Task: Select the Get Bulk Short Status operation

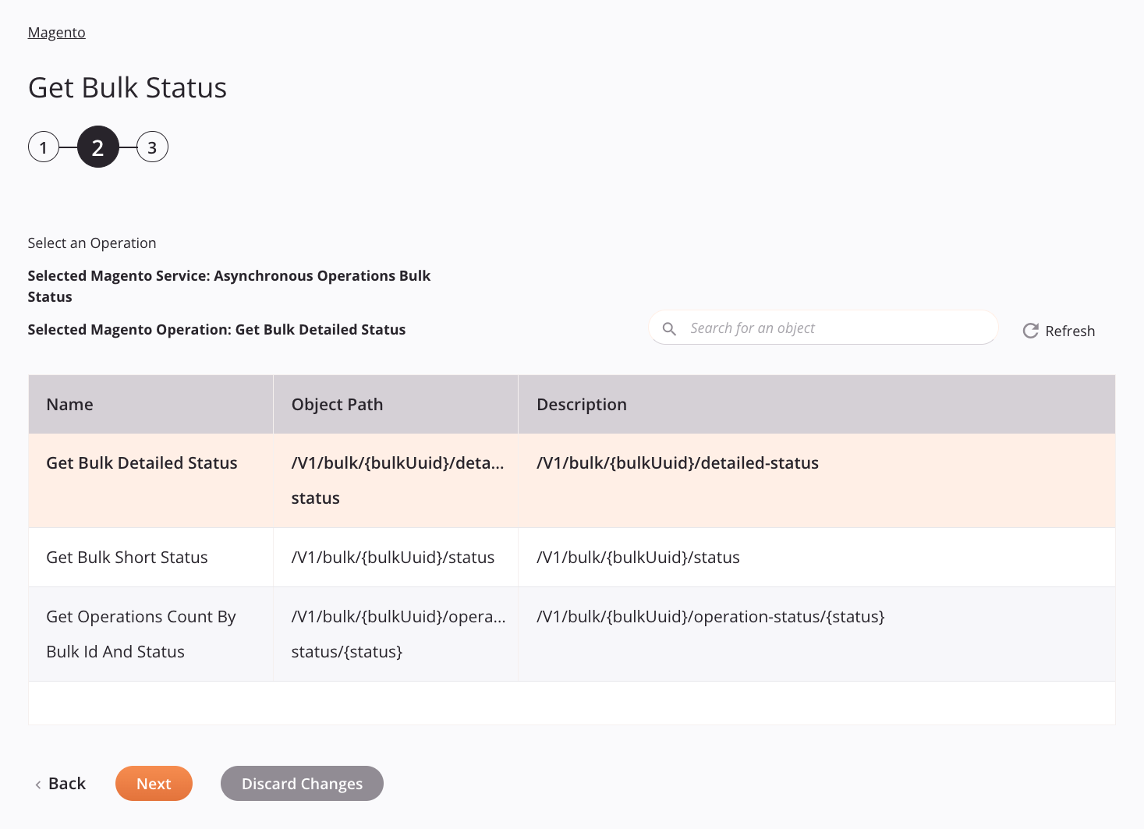Action: coord(572,558)
